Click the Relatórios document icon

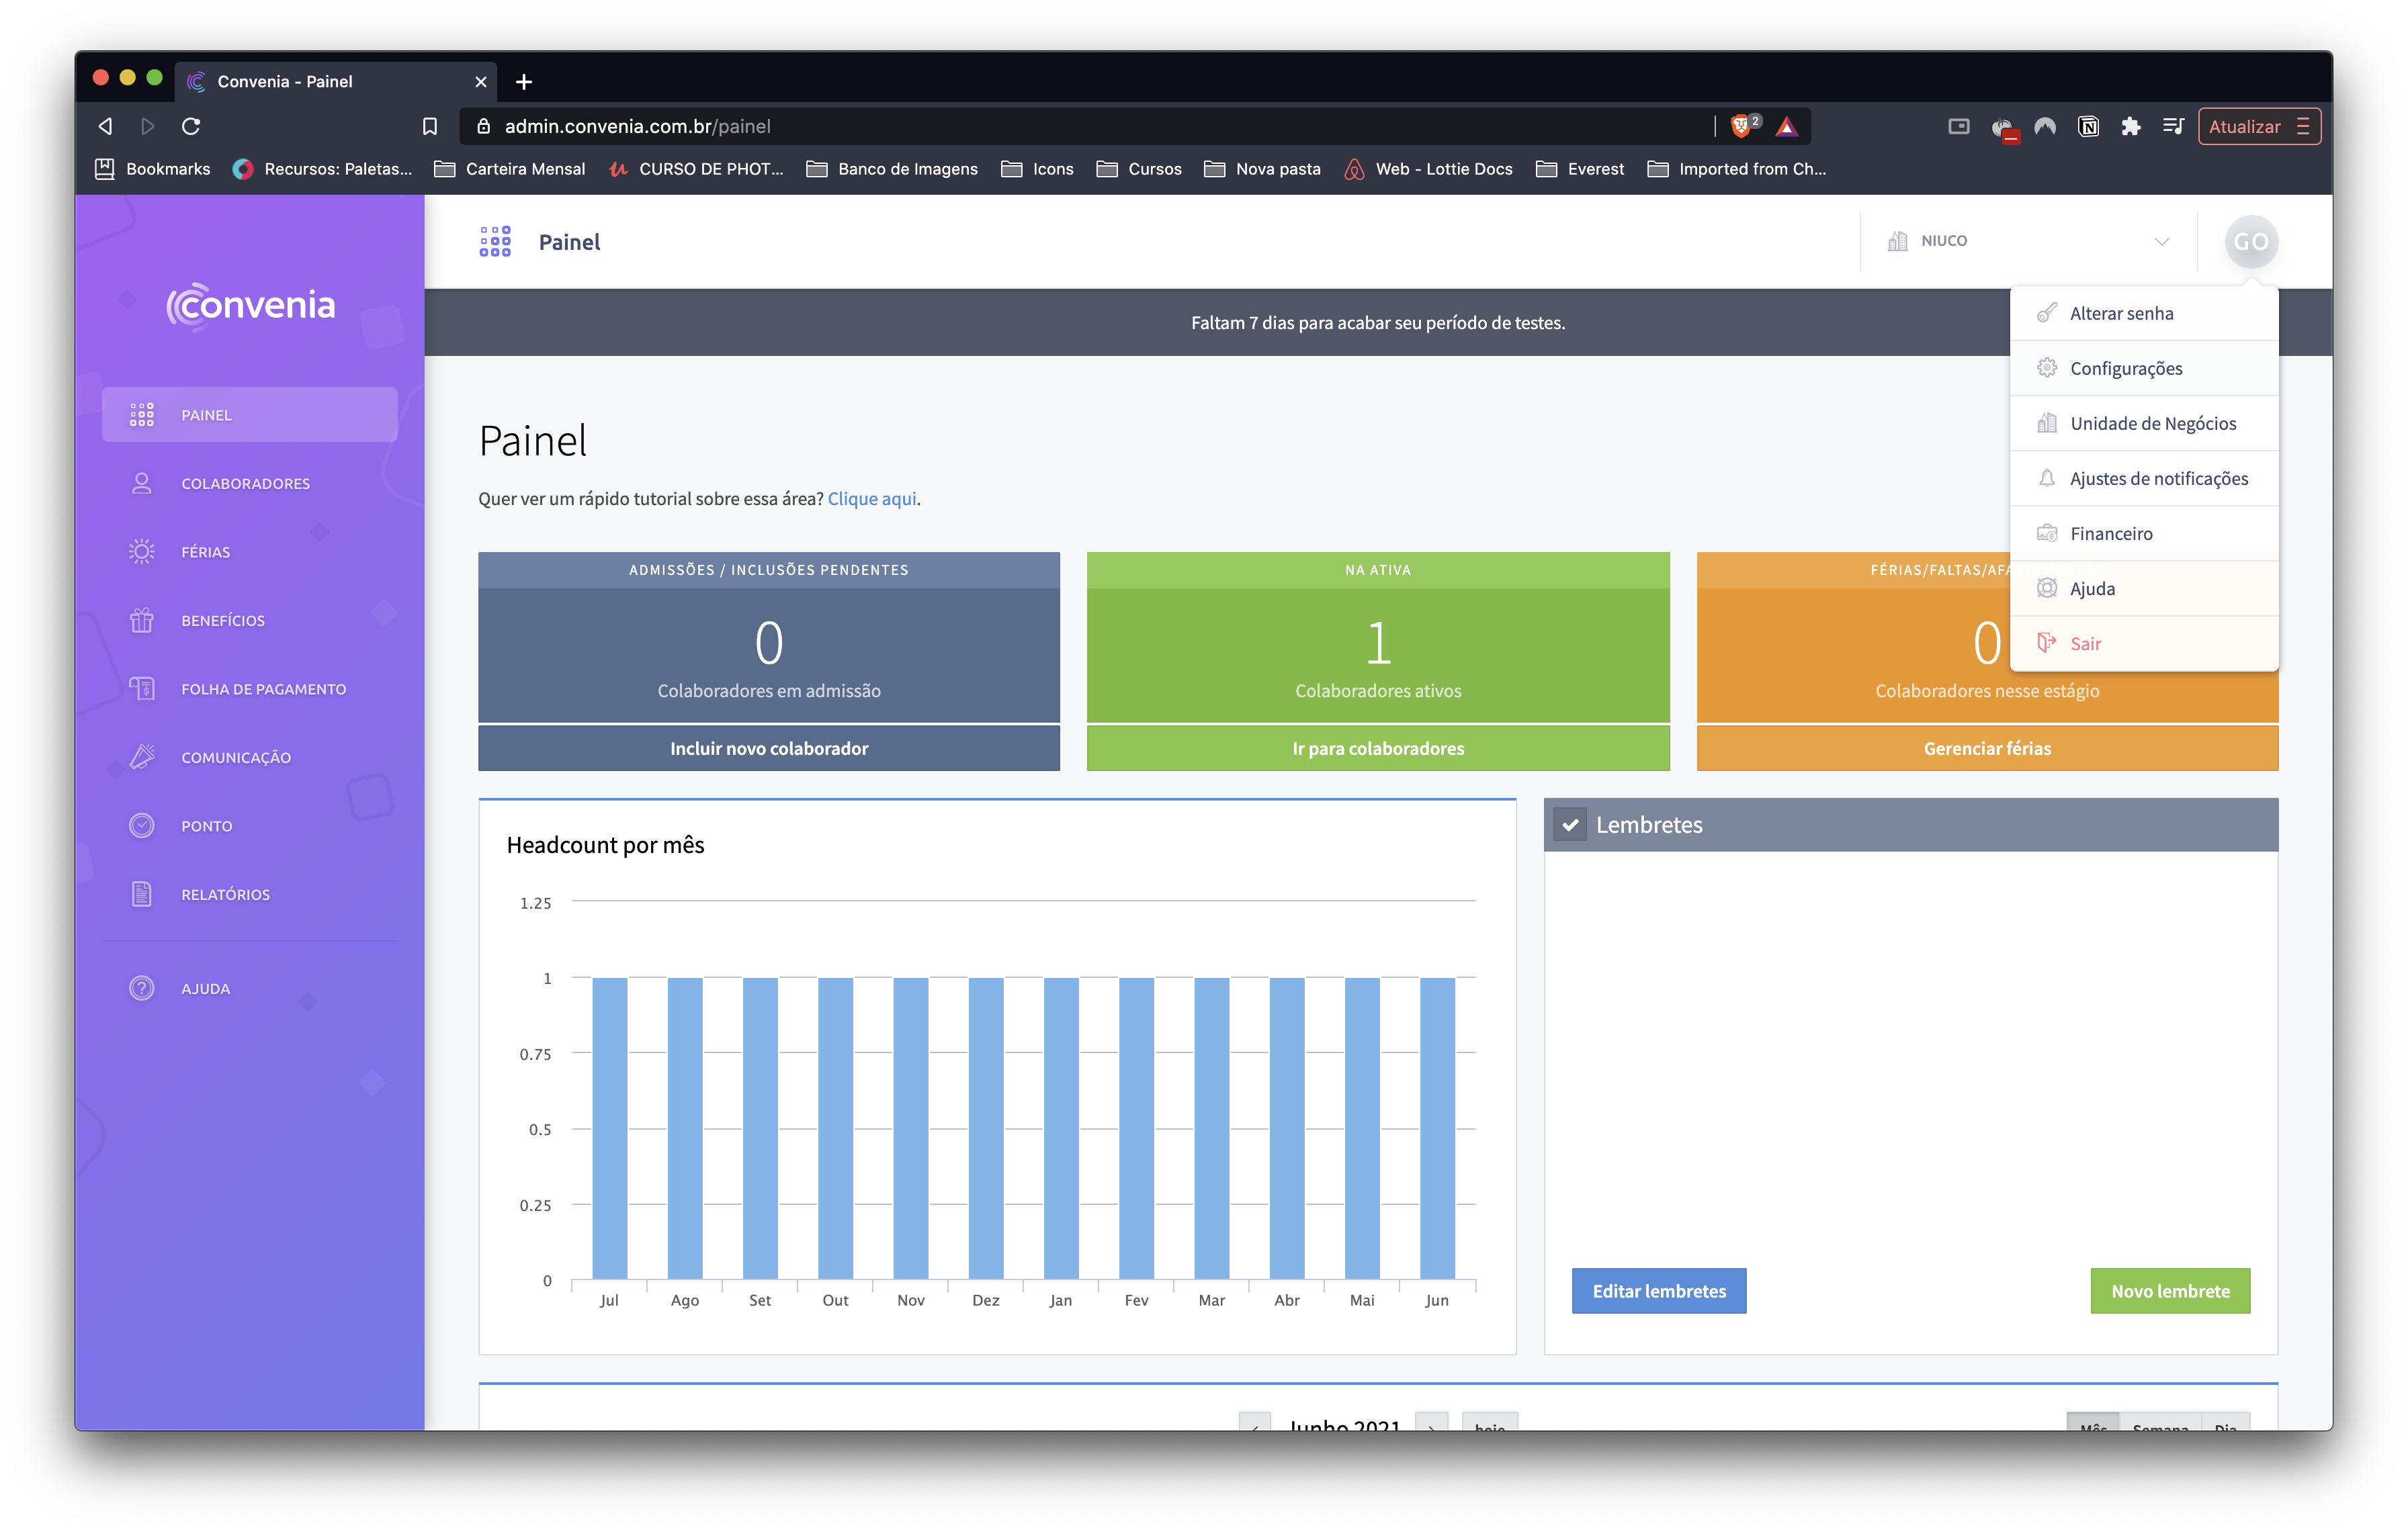[x=142, y=895]
